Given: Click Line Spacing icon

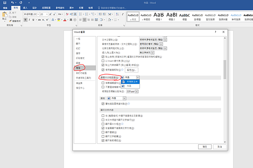Looking at the screenshot, I should click(x=102, y=20).
